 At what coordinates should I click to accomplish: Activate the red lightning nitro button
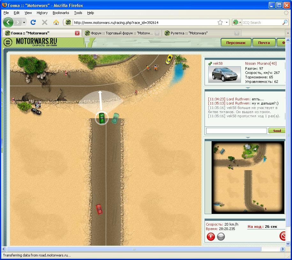pyautogui.click(x=211, y=236)
